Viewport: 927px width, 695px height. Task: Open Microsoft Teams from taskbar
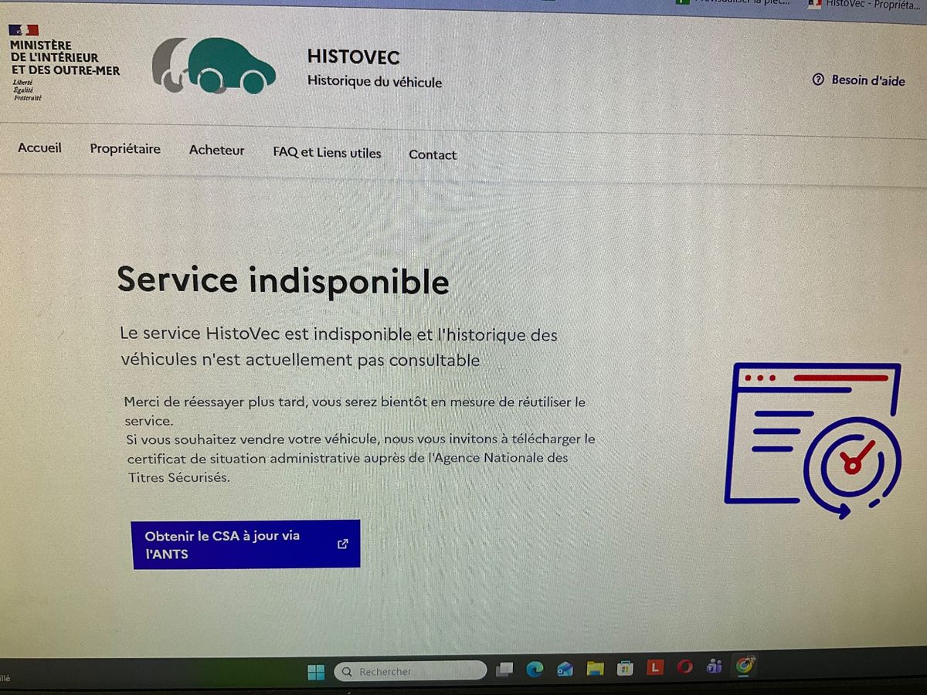click(x=715, y=666)
